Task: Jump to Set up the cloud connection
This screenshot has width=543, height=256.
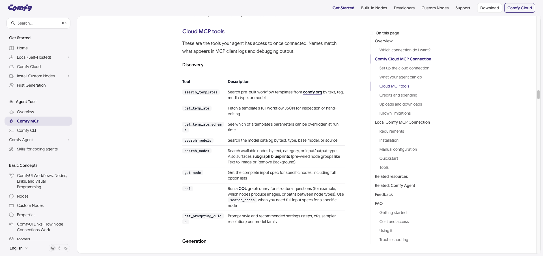Action: tap(404, 68)
